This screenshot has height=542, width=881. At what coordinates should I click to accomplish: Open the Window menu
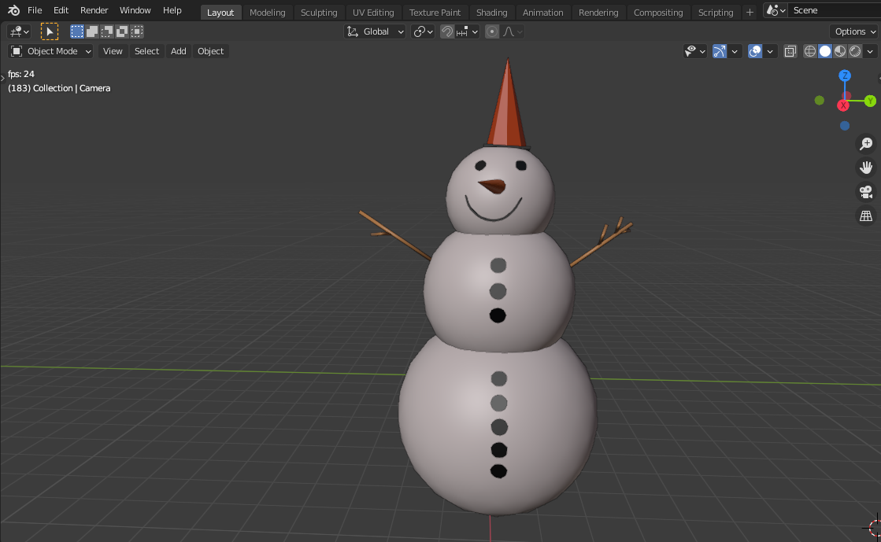point(135,10)
